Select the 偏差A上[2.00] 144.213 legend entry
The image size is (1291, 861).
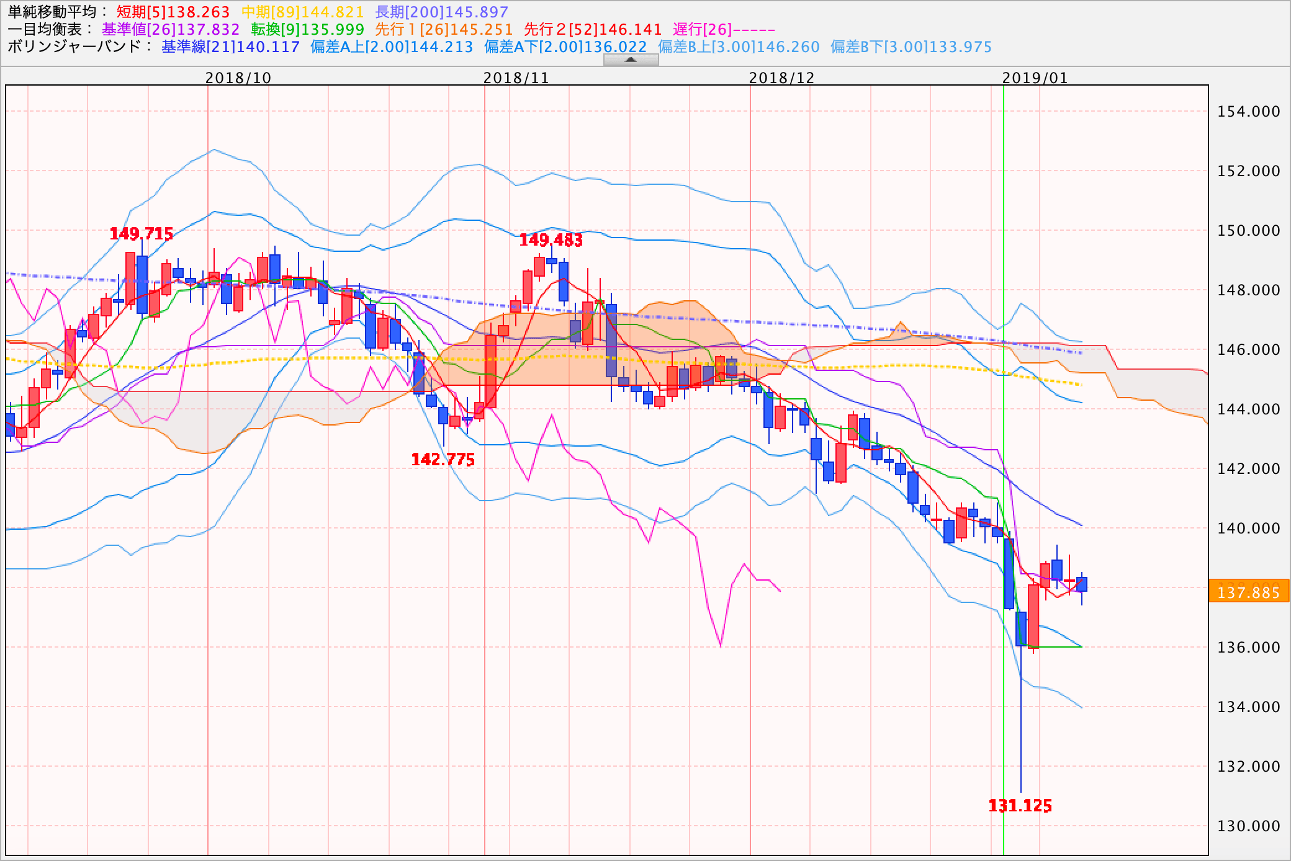click(392, 47)
